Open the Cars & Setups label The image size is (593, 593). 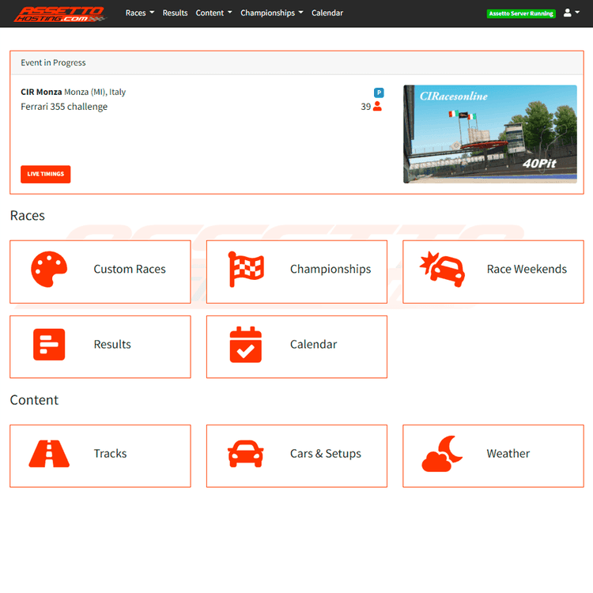coord(325,454)
